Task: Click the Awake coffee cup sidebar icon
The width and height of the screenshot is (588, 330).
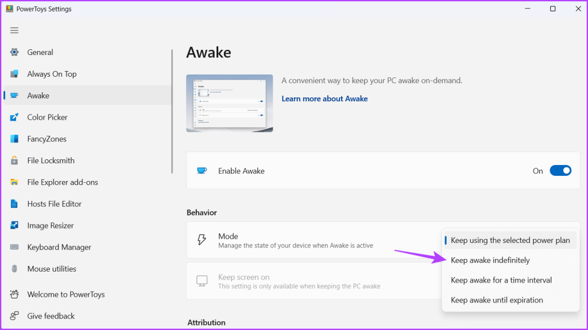Action: 14,96
